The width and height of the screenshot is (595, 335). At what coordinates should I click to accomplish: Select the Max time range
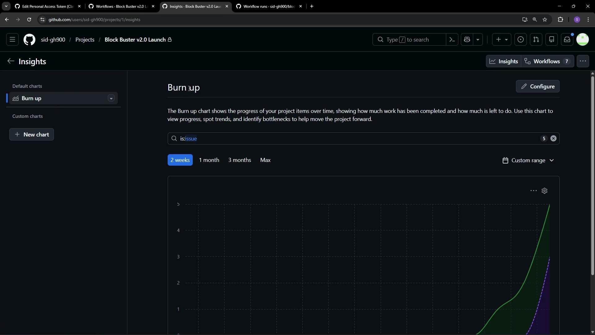click(x=265, y=160)
